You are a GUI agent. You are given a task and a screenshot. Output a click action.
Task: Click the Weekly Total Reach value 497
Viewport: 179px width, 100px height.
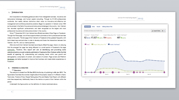tap(119, 38)
